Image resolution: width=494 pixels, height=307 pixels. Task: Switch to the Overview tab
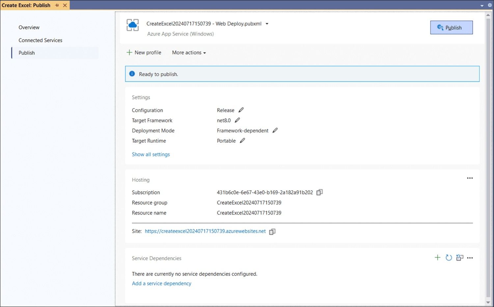click(x=29, y=27)
